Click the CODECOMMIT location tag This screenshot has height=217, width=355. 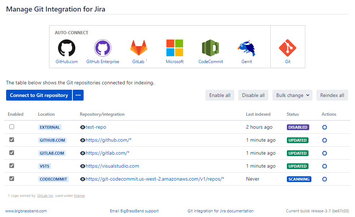tap(53, 179)
